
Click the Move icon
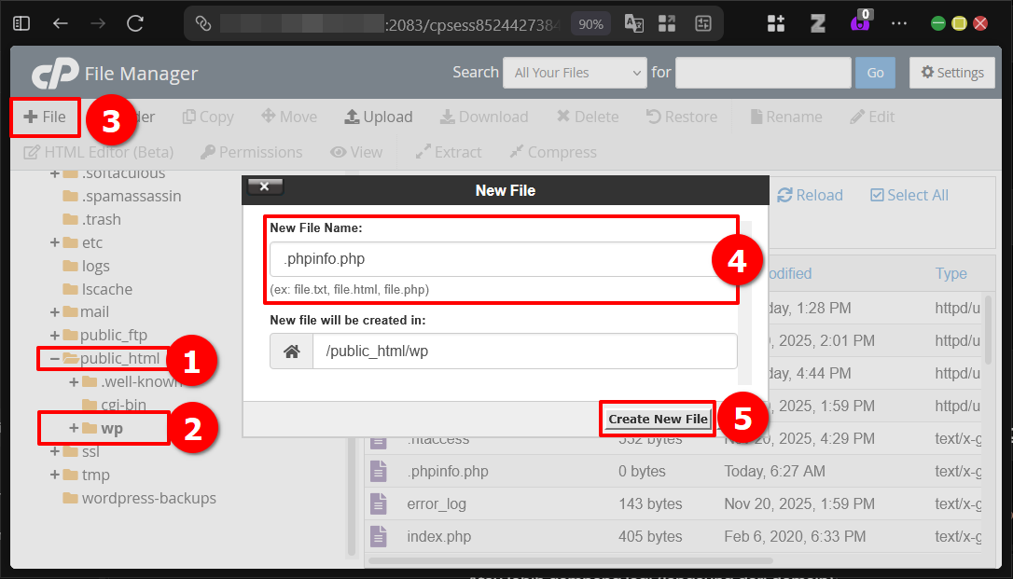pos(289,117)
